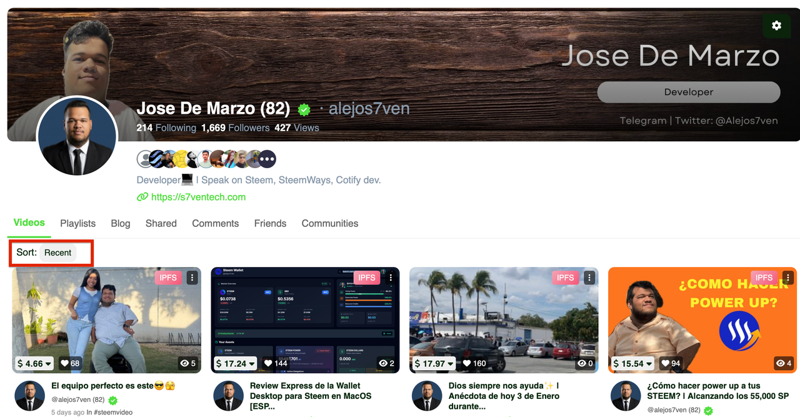This screenshot has width=800, height=417.
Task: Click 'Developer | Speak on Steem' bio text
Action: point(259,180)
